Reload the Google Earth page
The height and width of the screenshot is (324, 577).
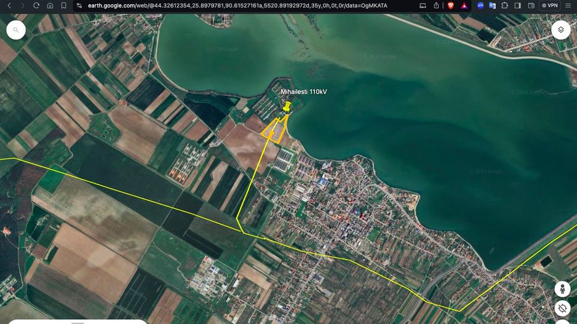click(36, 6)
